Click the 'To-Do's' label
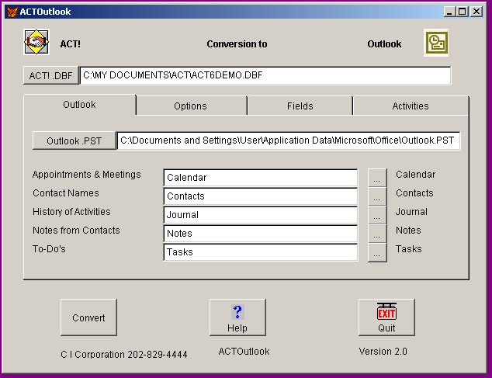The image size is (492, 378). 49,249
